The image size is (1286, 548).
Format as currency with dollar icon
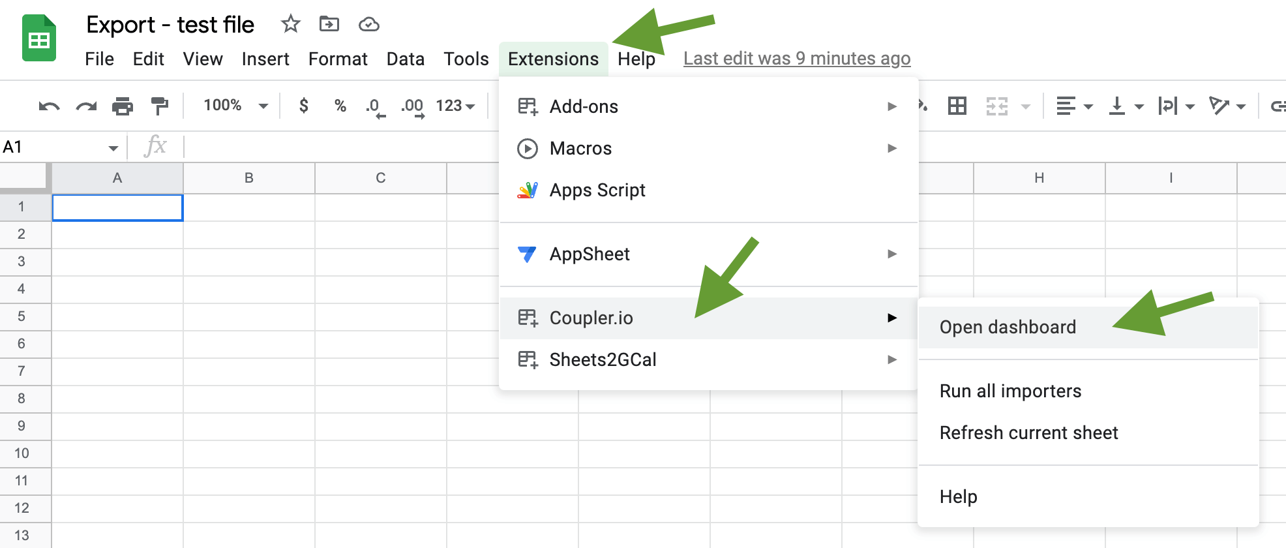click(304, 106)
